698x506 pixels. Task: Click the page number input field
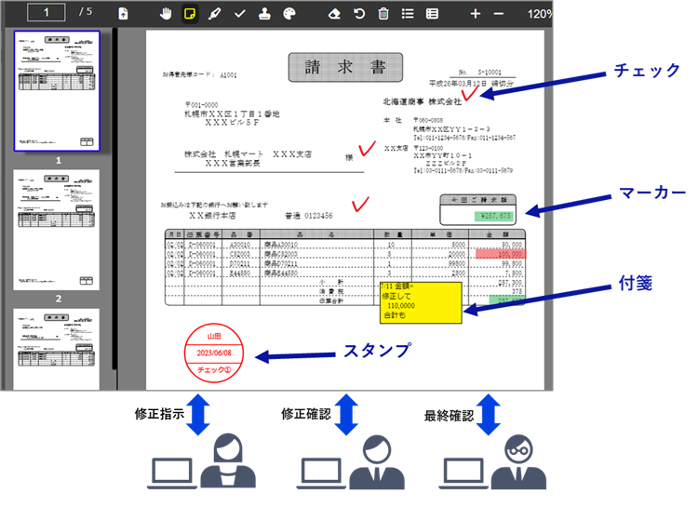pos(47,12)
